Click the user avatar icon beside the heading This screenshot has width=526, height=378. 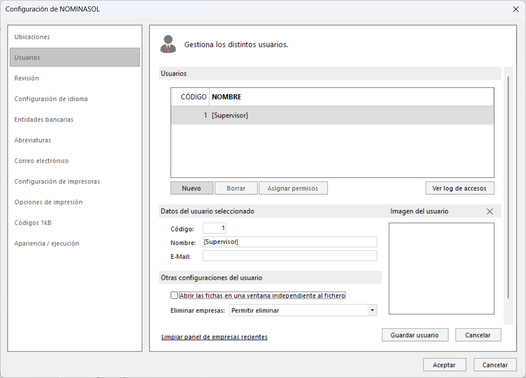click(168, 44)
